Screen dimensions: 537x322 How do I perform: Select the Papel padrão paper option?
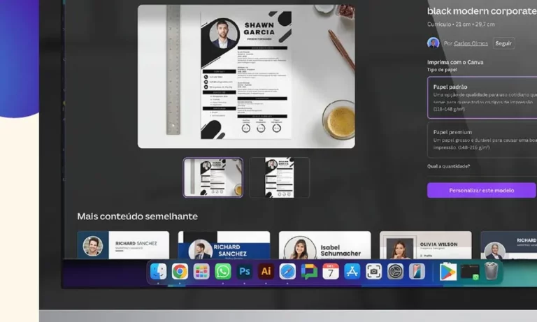(482, 98)
